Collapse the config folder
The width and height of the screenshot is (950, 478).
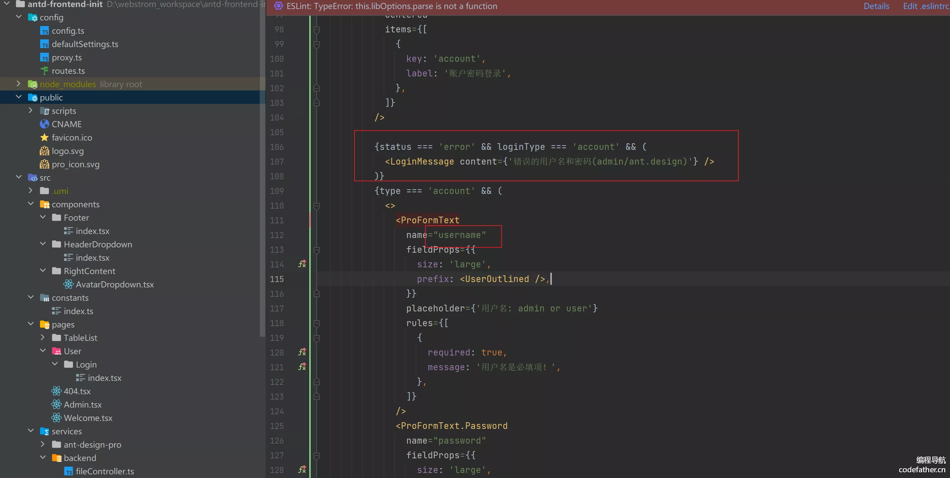[19, 17]
